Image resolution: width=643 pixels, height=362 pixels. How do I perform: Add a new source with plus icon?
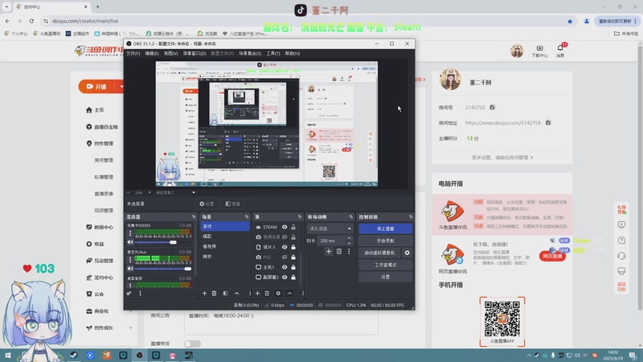[257, 294]
